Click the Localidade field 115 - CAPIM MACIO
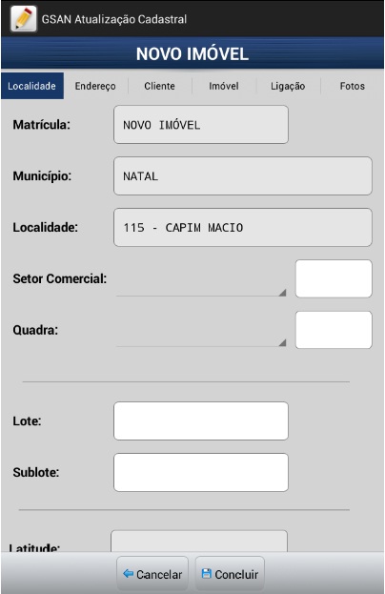385x594 pixels. coord(243,227)
